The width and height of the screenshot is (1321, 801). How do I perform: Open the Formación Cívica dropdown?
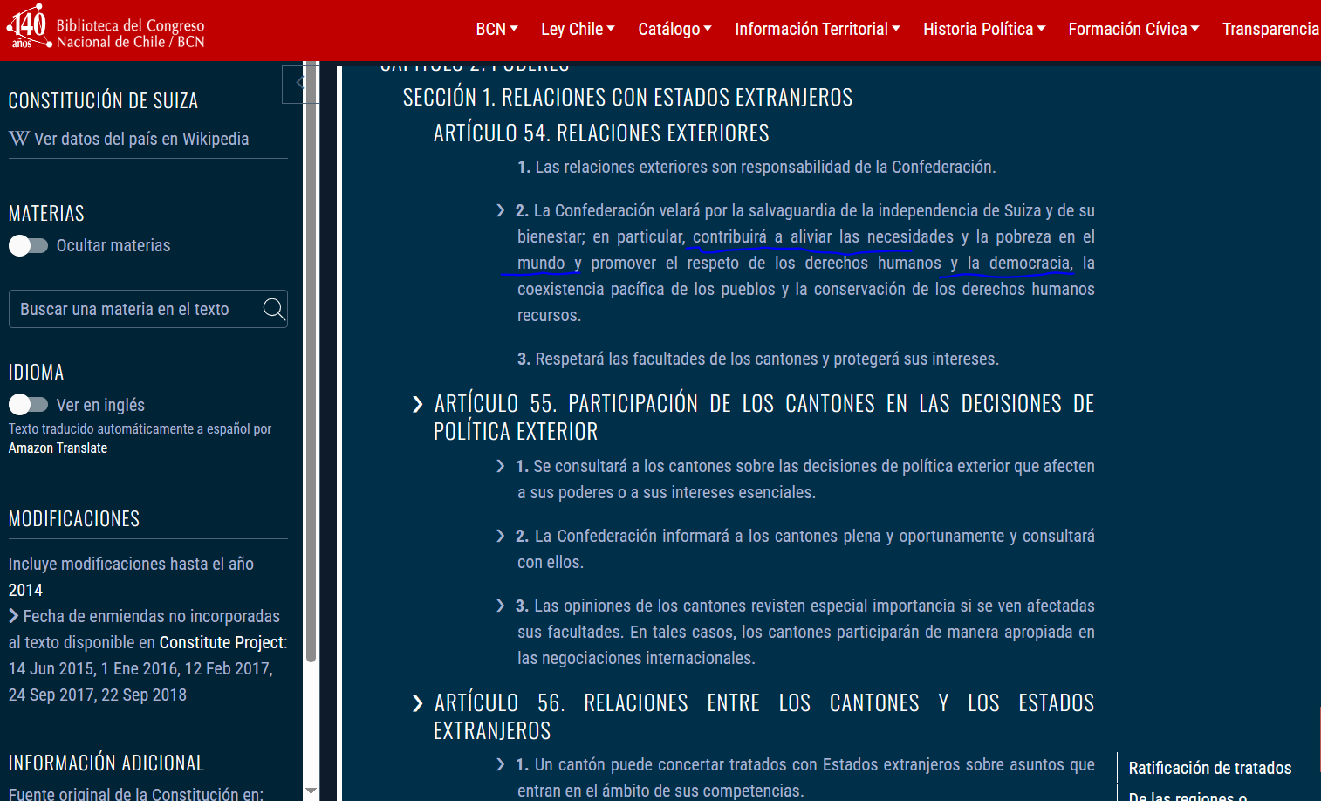(x=1133, y=29)
